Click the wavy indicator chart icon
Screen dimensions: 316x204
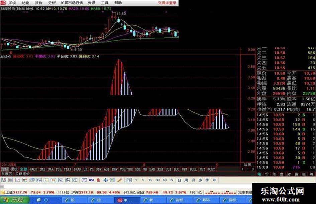[x=84, y=180]
